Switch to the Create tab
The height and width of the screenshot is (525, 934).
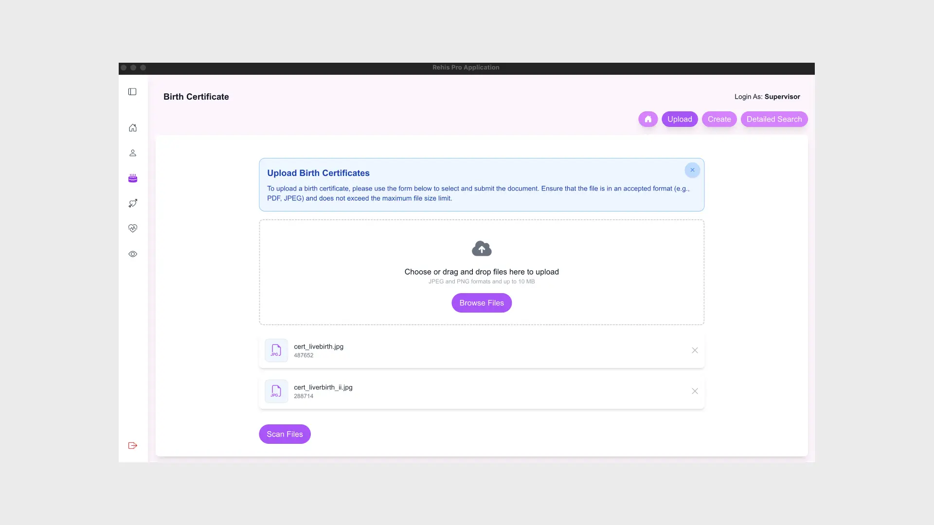click(x=719, y=119)
